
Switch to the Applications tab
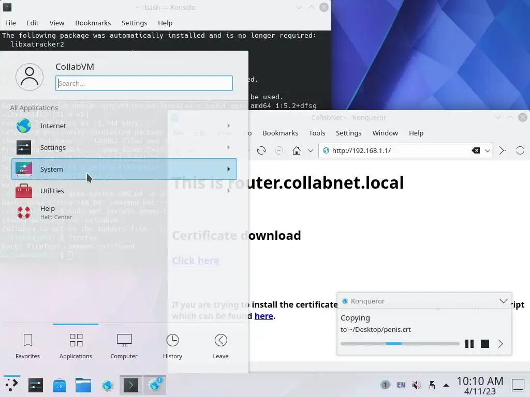pyautogui.click(x=76, y=346)
